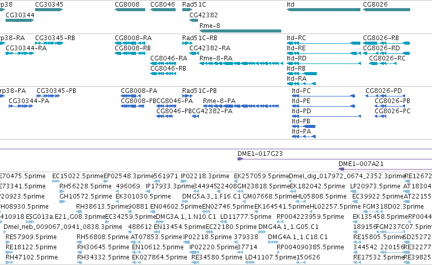Select the LP20973.5prime EST
This screenshot has width=432, height=265.
pyautogui.click(x=353, y=191)
